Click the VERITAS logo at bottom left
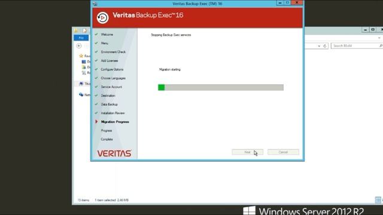This screenshot has height=215, width=383. tap(114, 153)
